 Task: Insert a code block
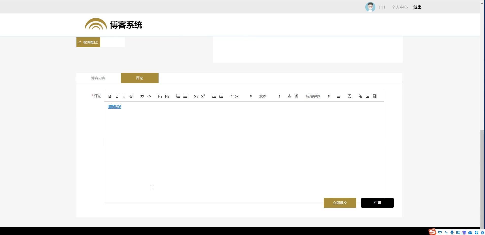pos(149,96)
